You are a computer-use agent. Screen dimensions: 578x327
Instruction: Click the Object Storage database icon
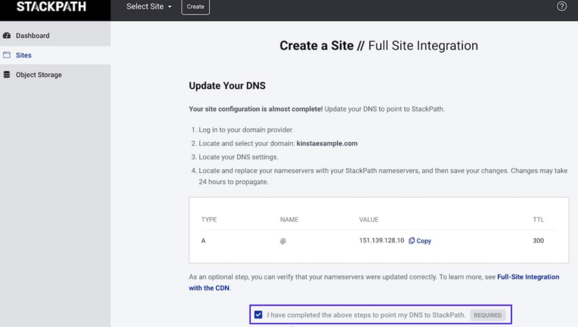[x=7, y=75]
